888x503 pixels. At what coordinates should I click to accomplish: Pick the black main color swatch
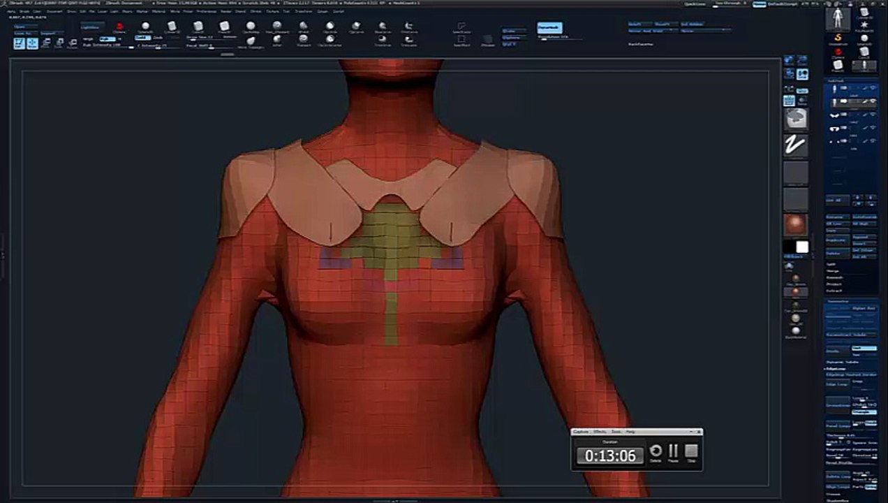(790, 247)
